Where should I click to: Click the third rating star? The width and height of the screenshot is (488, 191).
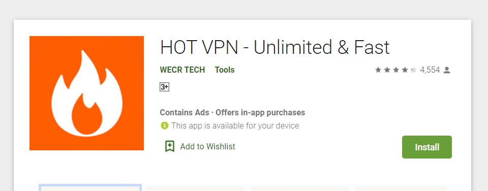coord(396,70)
